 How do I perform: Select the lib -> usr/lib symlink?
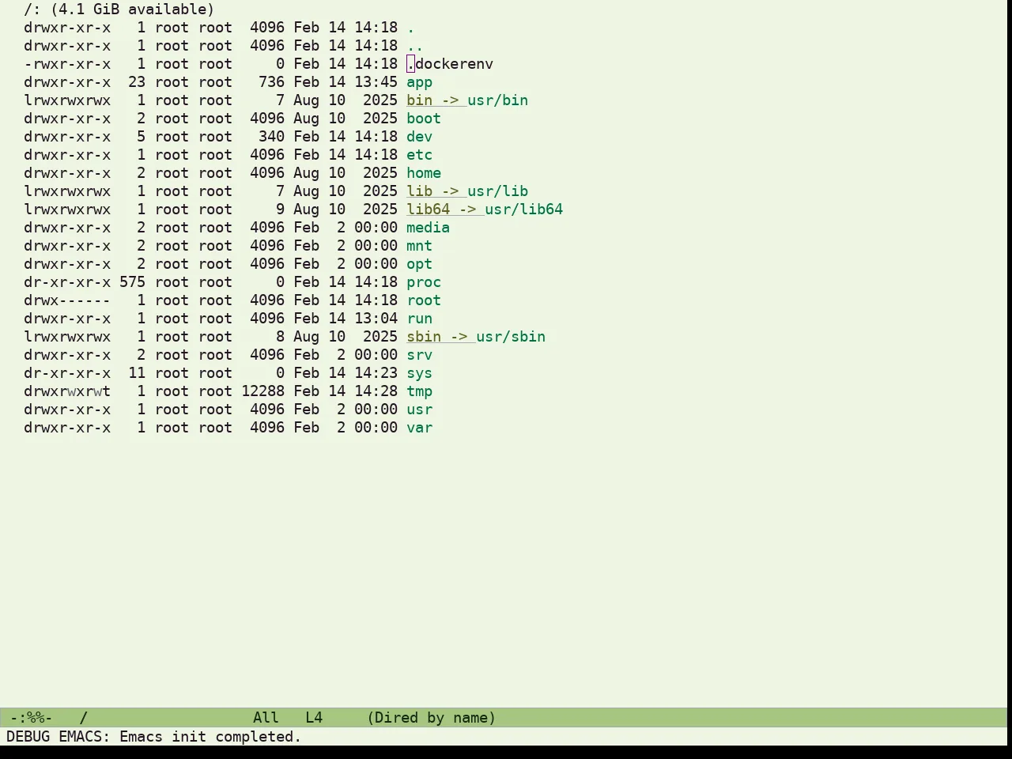(467, 191)
